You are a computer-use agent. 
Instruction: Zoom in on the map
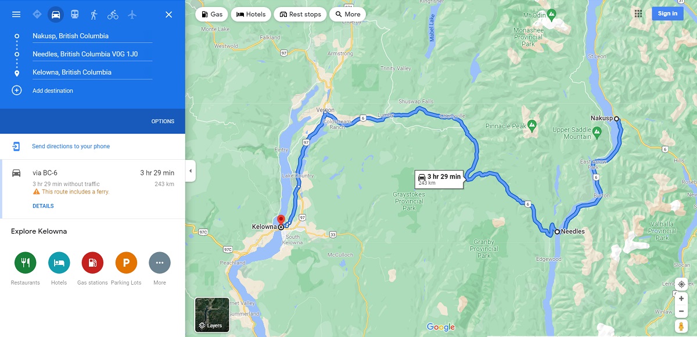tap(681, 299)
